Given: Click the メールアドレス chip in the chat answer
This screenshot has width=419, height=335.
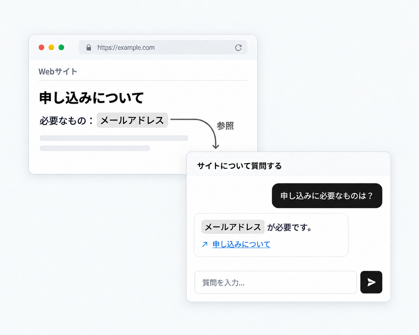Looking at the screenshot, I should [x=233, y=227].
